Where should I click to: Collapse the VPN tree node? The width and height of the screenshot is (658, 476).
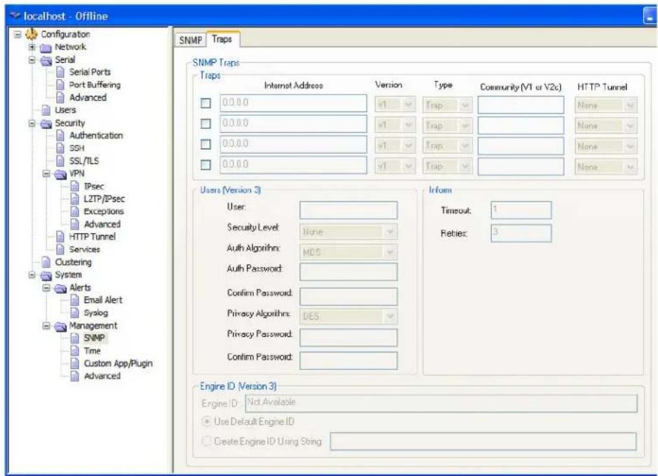click(46, 174)
